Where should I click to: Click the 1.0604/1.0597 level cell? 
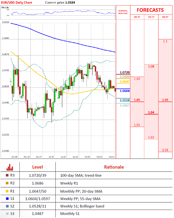pyautogui.click(x=37, y=199)
